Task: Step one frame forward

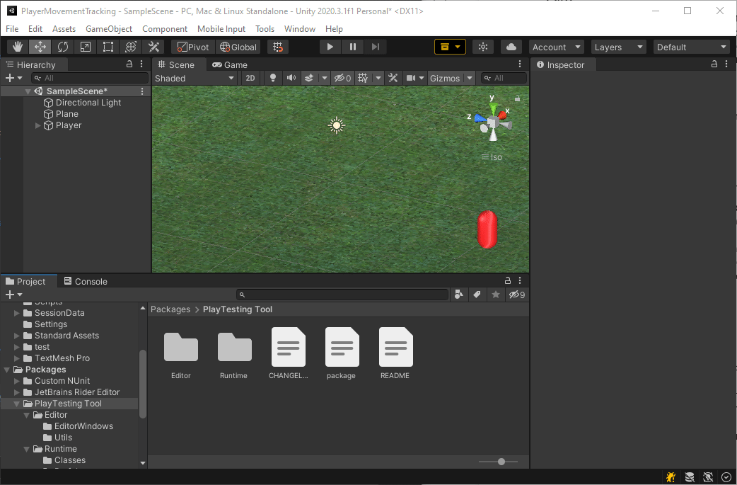Action: [375, 47]
